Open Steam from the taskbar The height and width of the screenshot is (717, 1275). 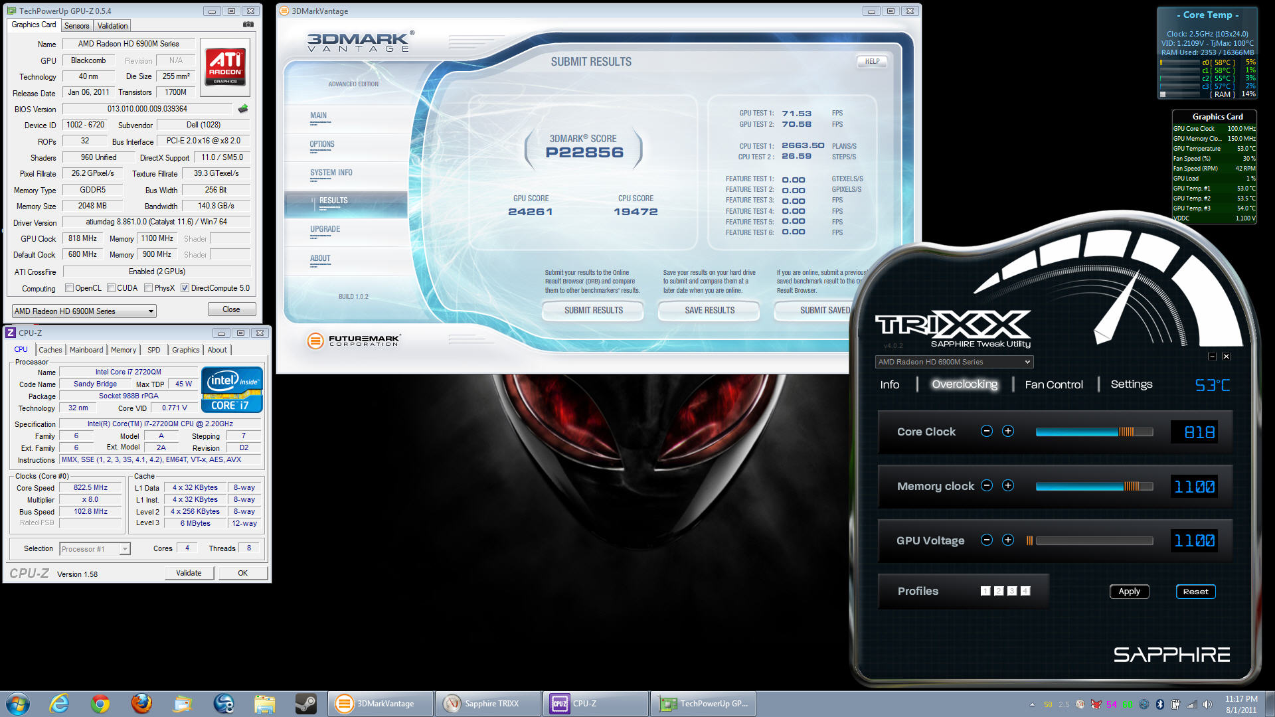(305, 704)
